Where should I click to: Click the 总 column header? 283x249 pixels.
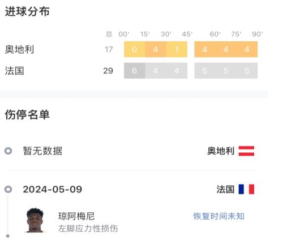pyautogui.click(x=109, y=34)
